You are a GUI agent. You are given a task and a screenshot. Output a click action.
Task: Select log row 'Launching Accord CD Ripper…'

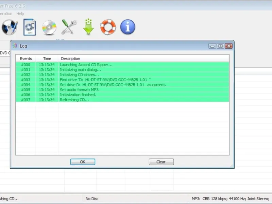(122, 65)
